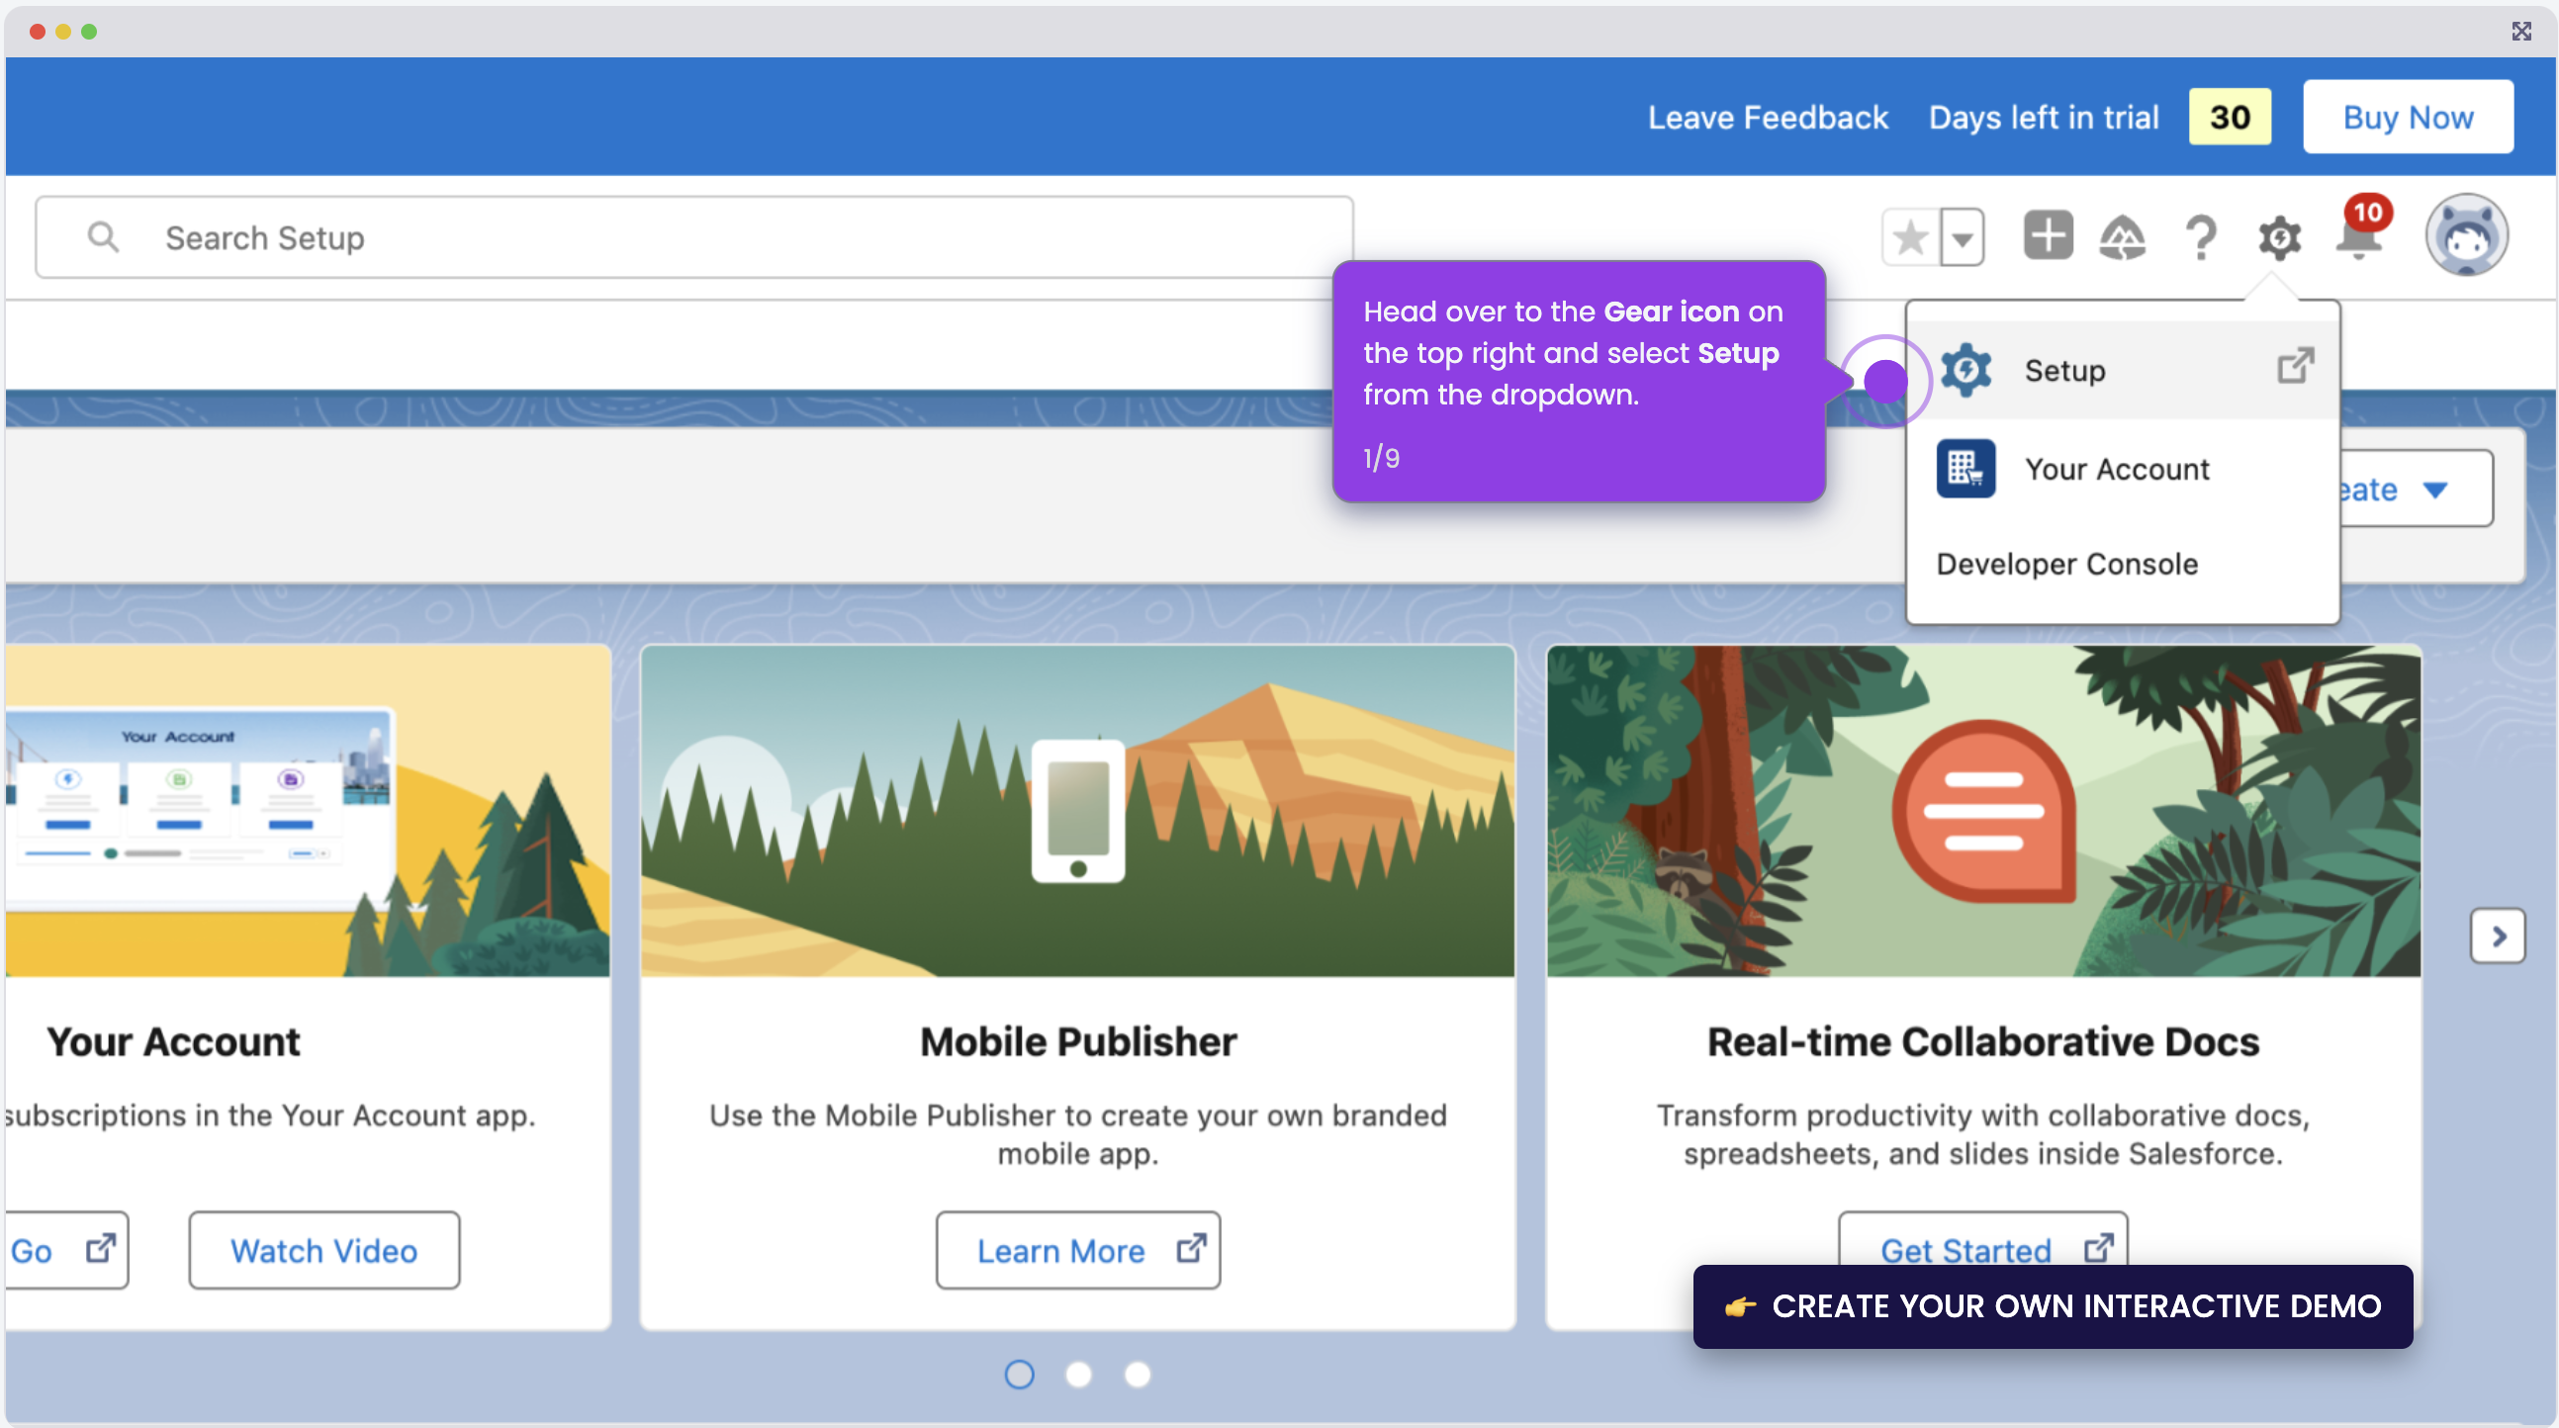The height and width of the screenshot is (1428, 2559).
Task: Expand the Create dropdown button
Action: [2416, 489]
